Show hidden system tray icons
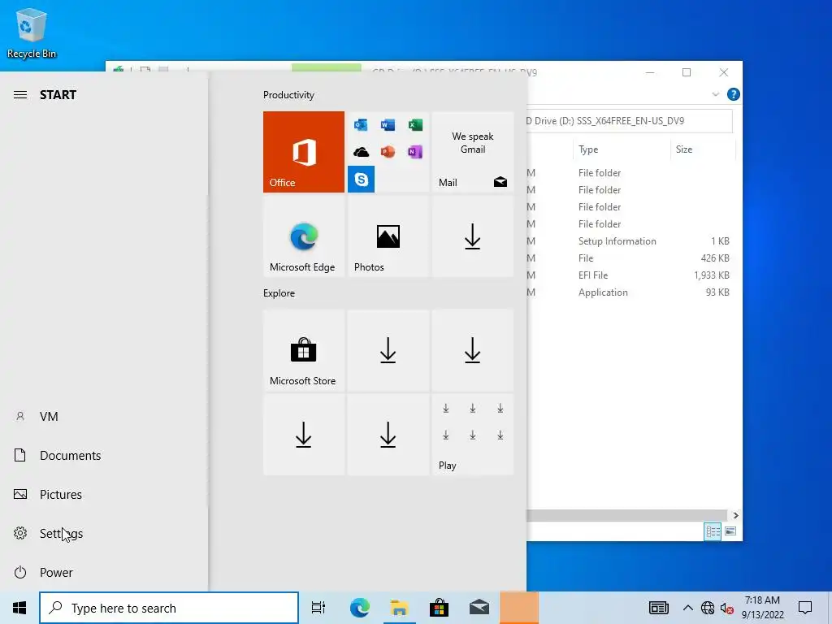The width and height of the screenshot is (832, 624). [x=687, y=608]
